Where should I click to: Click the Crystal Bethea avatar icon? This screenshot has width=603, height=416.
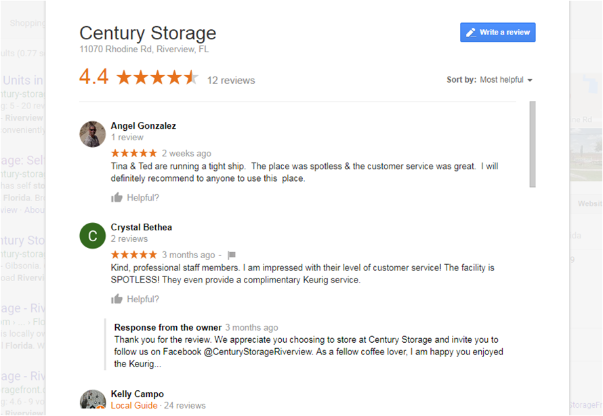[x=92, y=236]
